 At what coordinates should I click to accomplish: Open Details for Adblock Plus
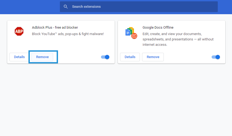click(x=19, y=57)
